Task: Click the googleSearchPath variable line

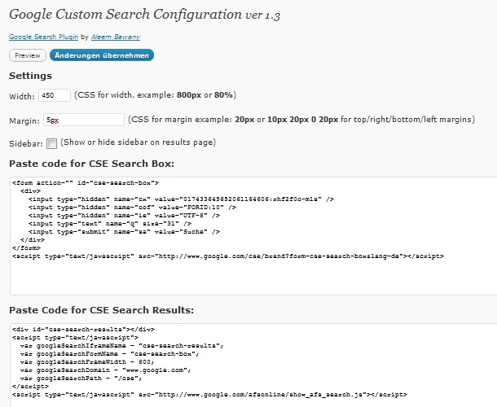Action: pyautogui.click(x=81, y=379)
